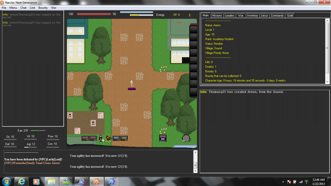Image resolution: width=331 pixels, height=186 pixels.
Task: Click the red Attack (F) hotkey button
Action: pyautogui.click(x=85, y=138)
